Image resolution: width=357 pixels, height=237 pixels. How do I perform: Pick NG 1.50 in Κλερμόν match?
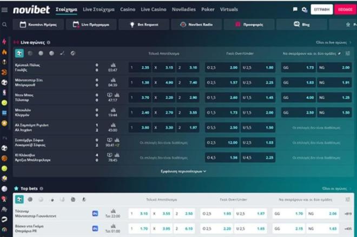(334, 112)
